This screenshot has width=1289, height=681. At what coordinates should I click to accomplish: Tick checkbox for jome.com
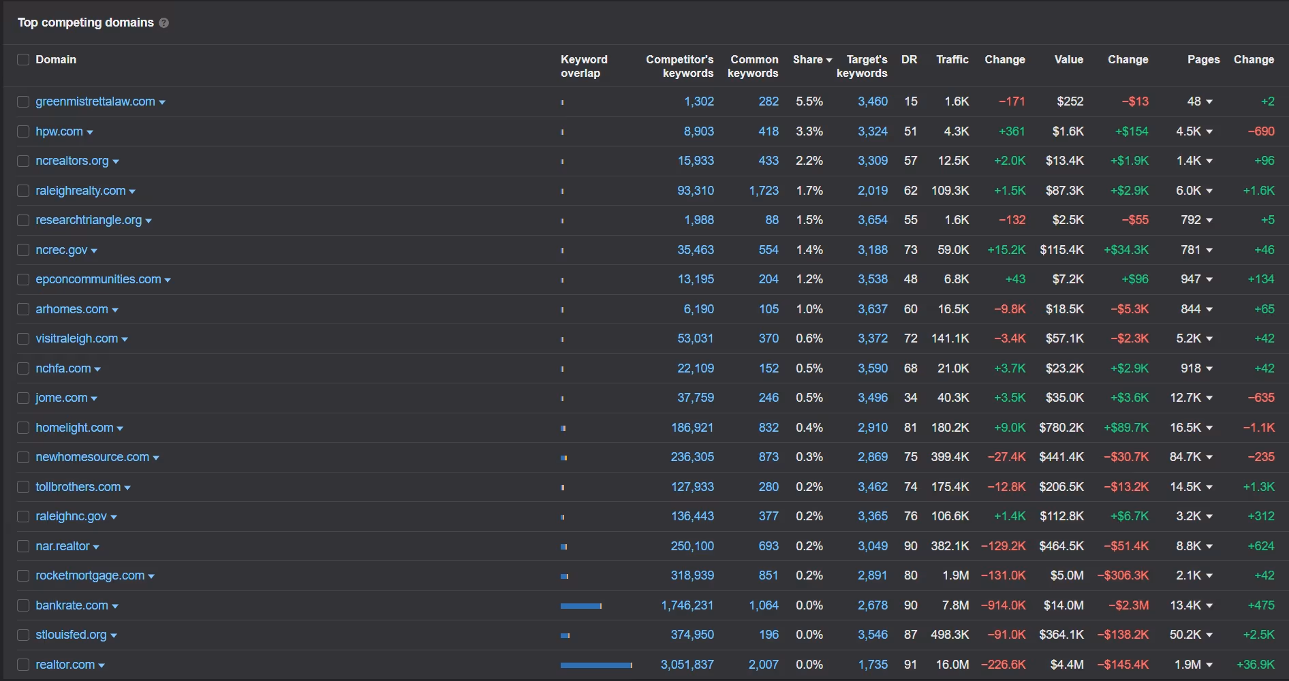click(23, 398)
